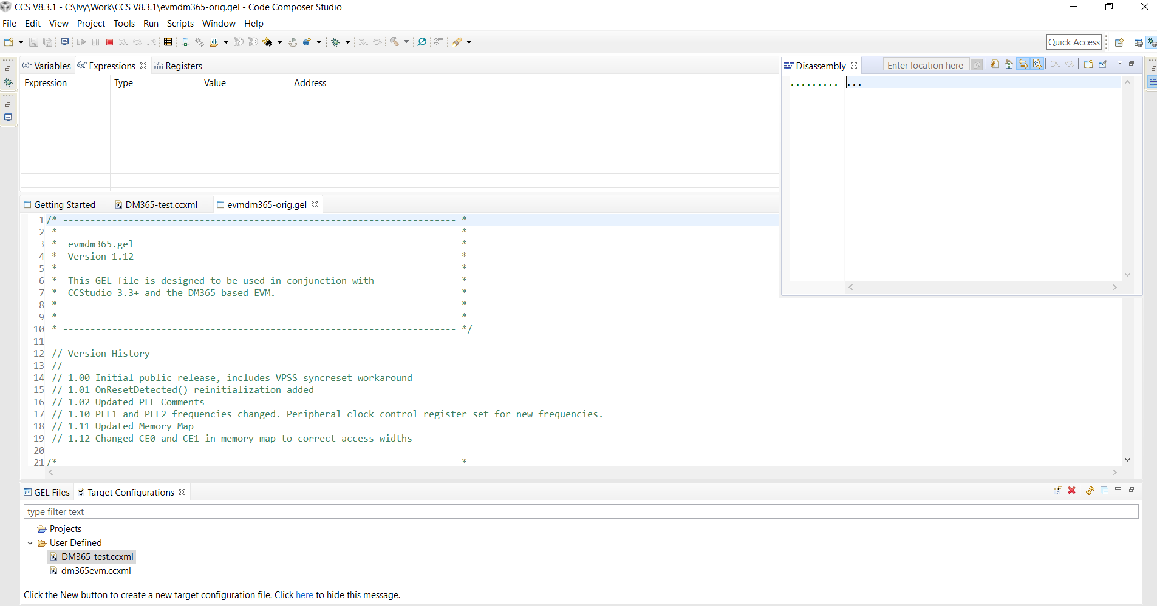
Task: Switch to the Getting Started tab
Action: click(60, 205)
